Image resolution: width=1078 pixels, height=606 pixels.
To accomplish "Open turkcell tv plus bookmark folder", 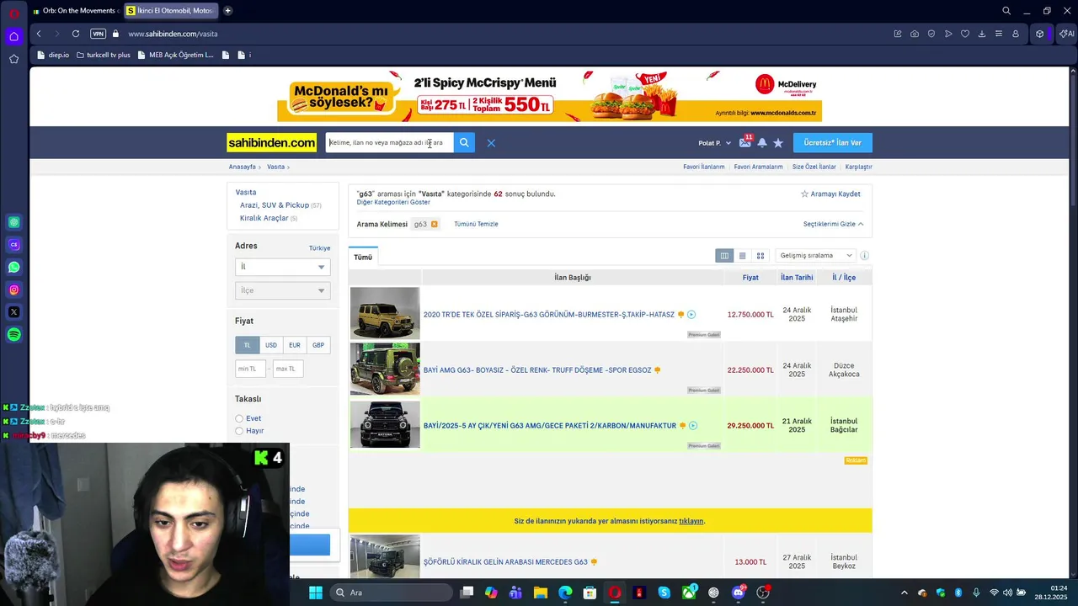I will (x=103, y=55).
